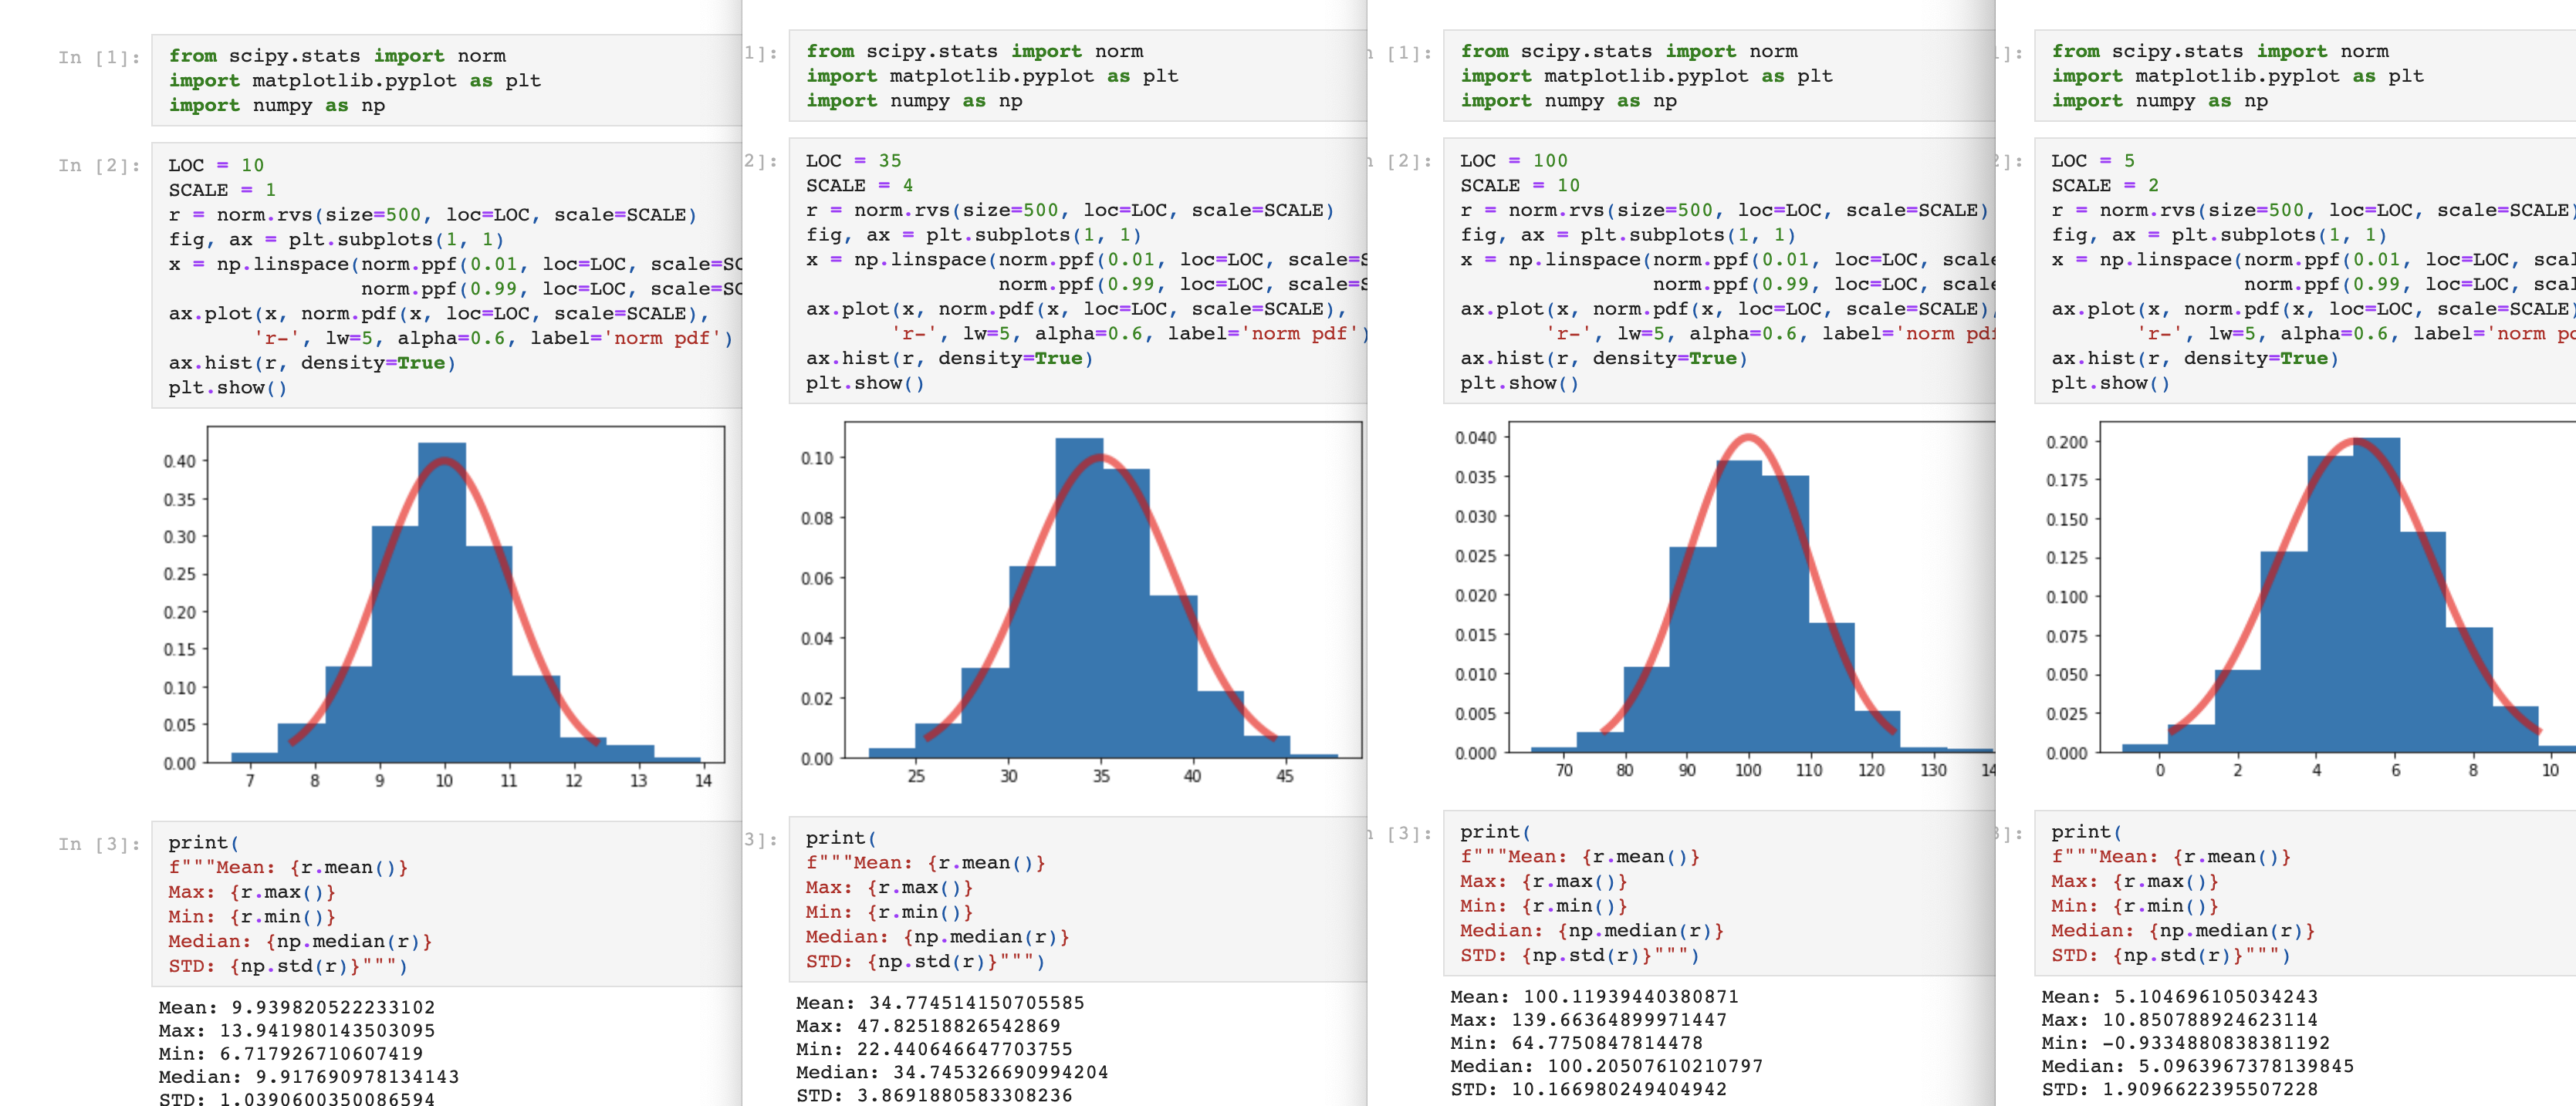Click the Max: 139.66364899971447 output line
Screen dimensions: 2576x1106
[x=1588, y=1020]
